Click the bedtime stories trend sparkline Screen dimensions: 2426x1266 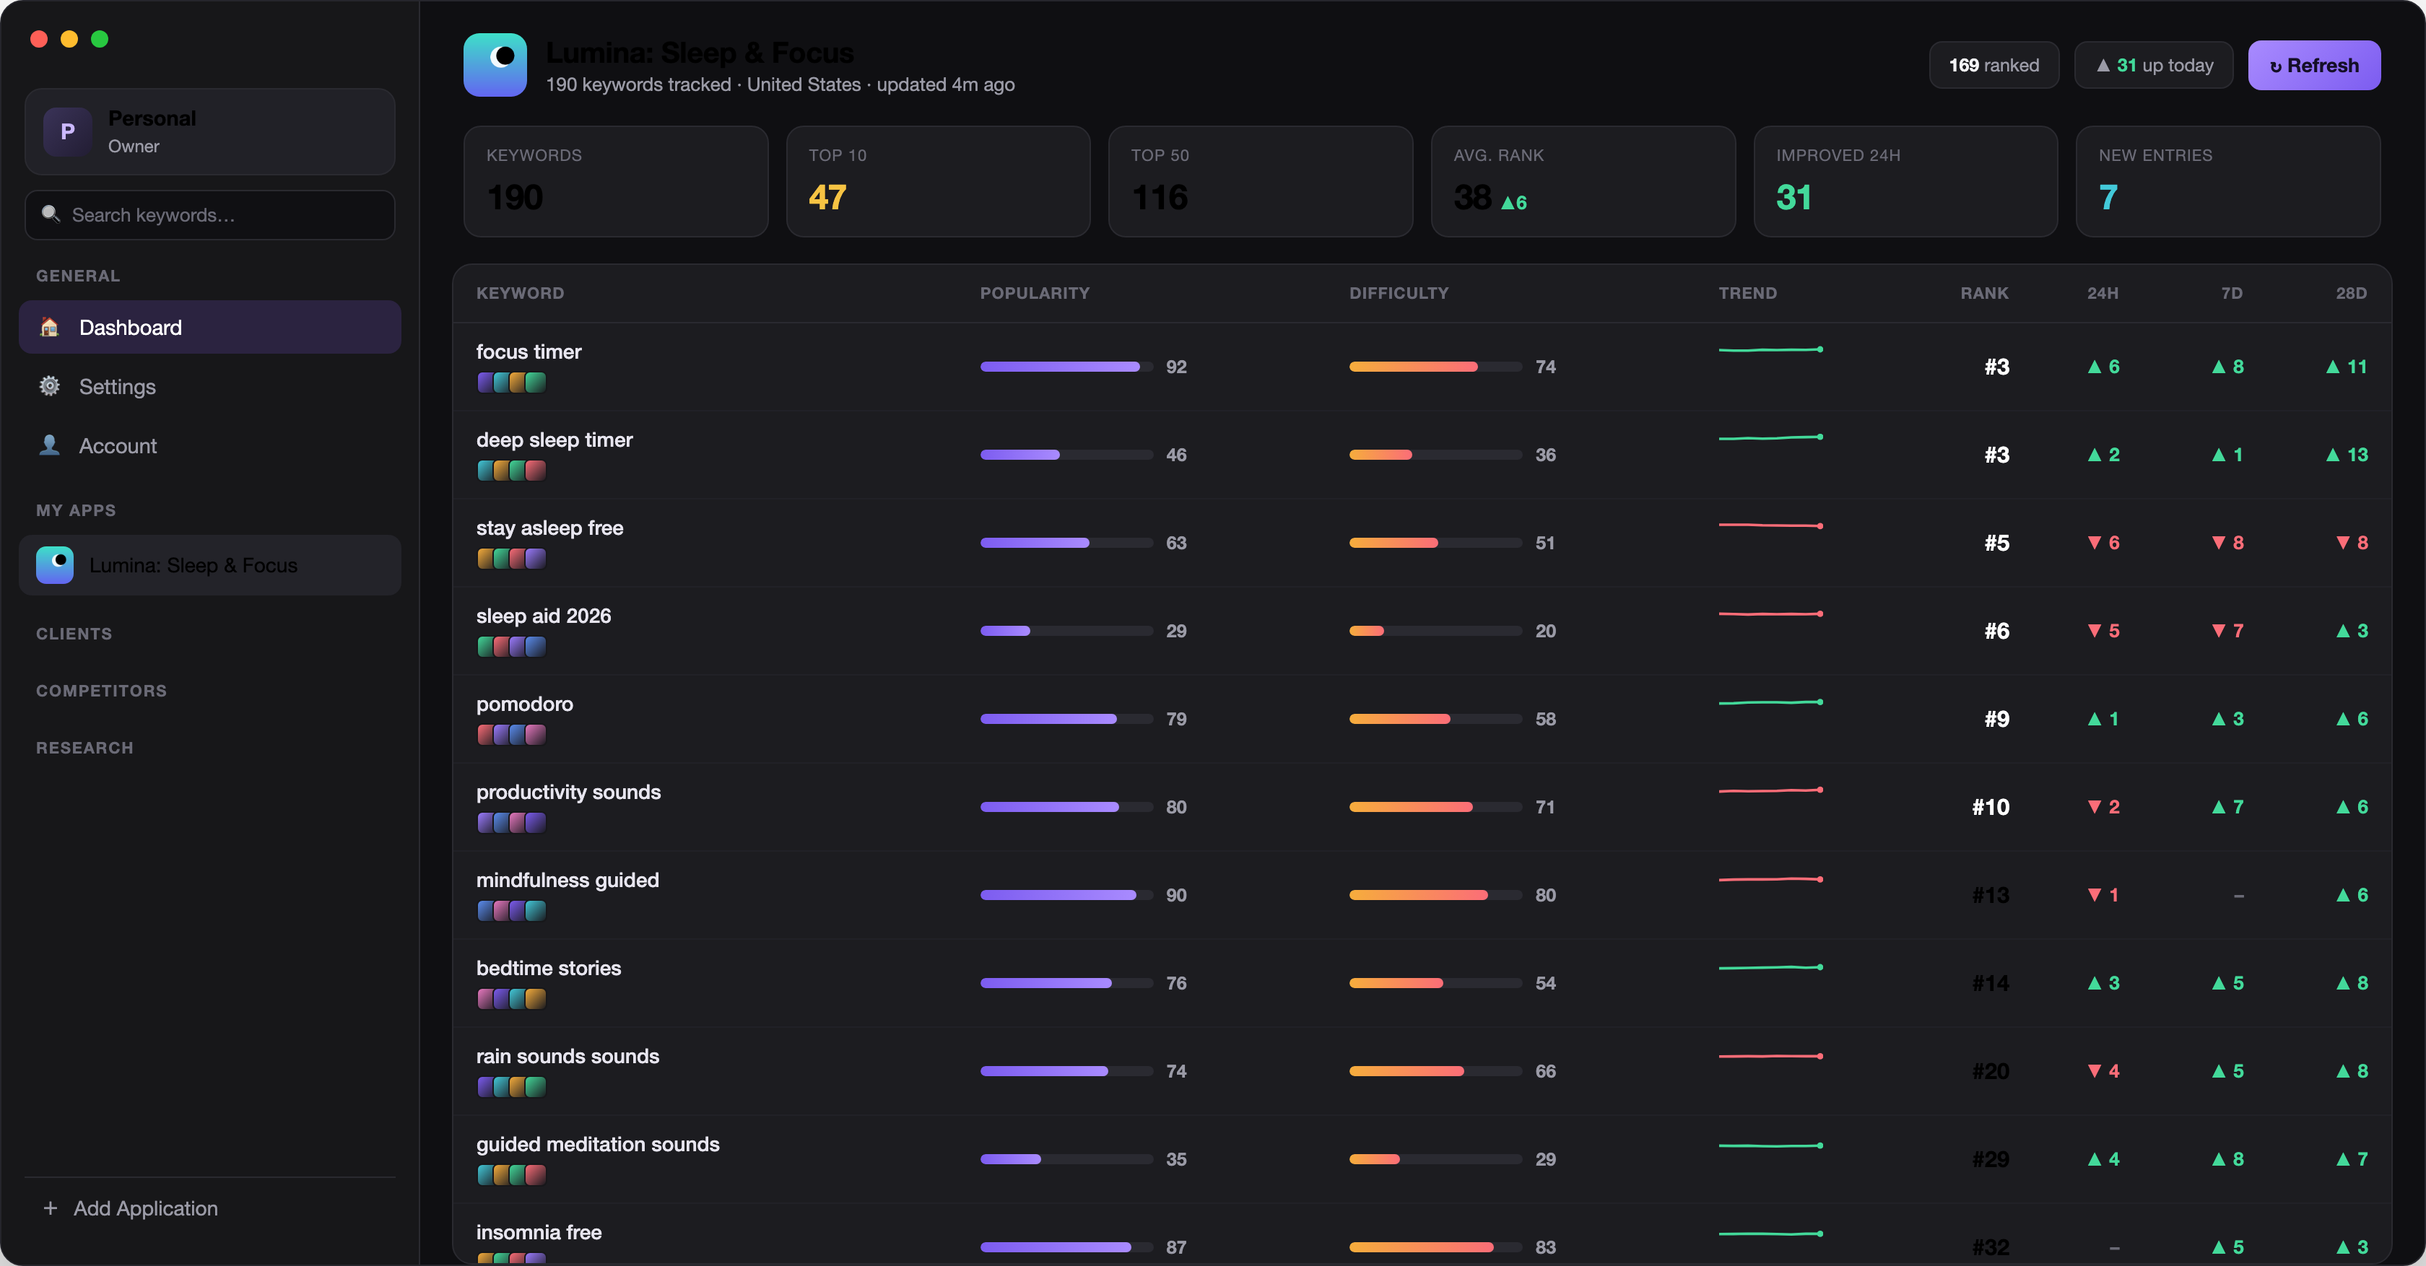click(1770, 966)
